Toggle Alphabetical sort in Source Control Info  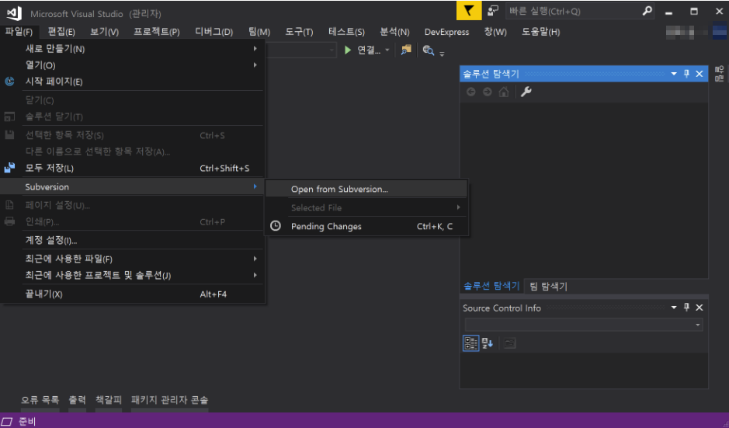click(x=488, y=343)
